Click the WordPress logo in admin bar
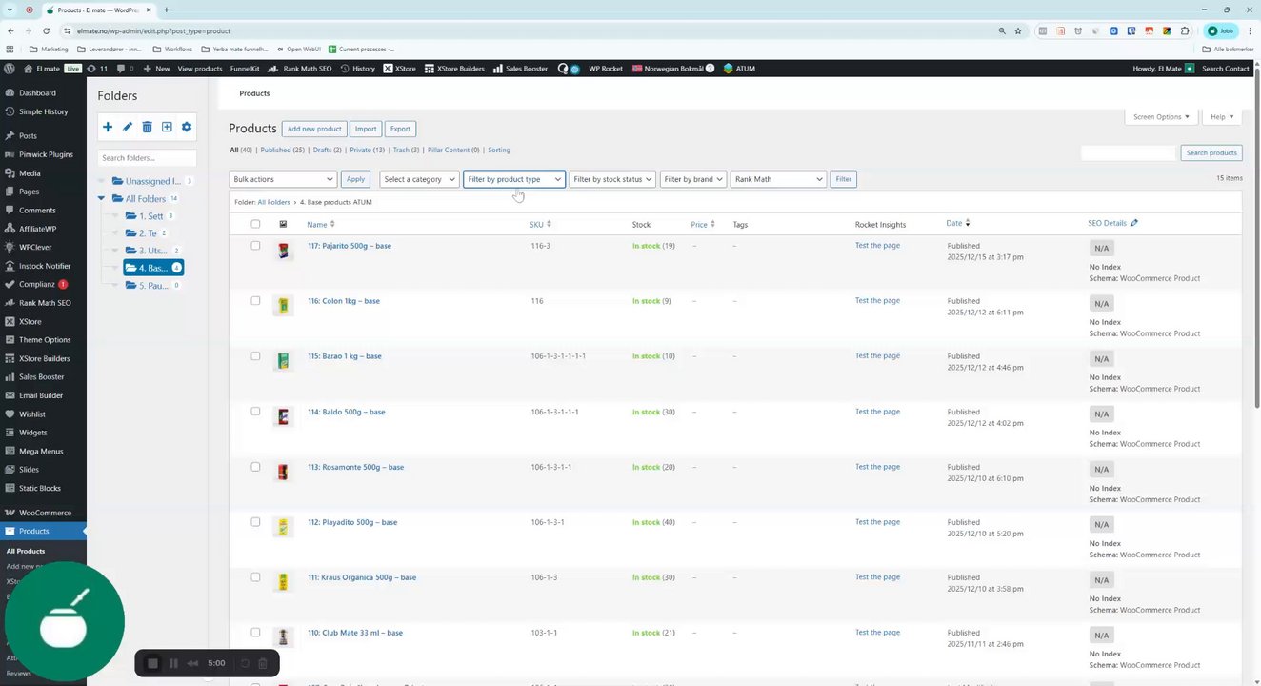Screen dimensions: 1261x686 pyautogui.click(x=10, y=69)
